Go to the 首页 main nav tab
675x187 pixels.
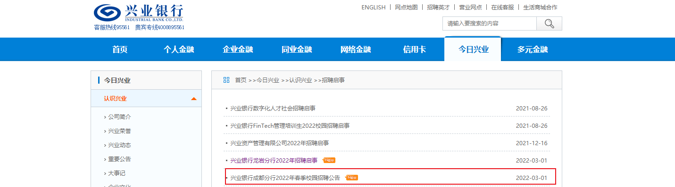tap(120, 49)
